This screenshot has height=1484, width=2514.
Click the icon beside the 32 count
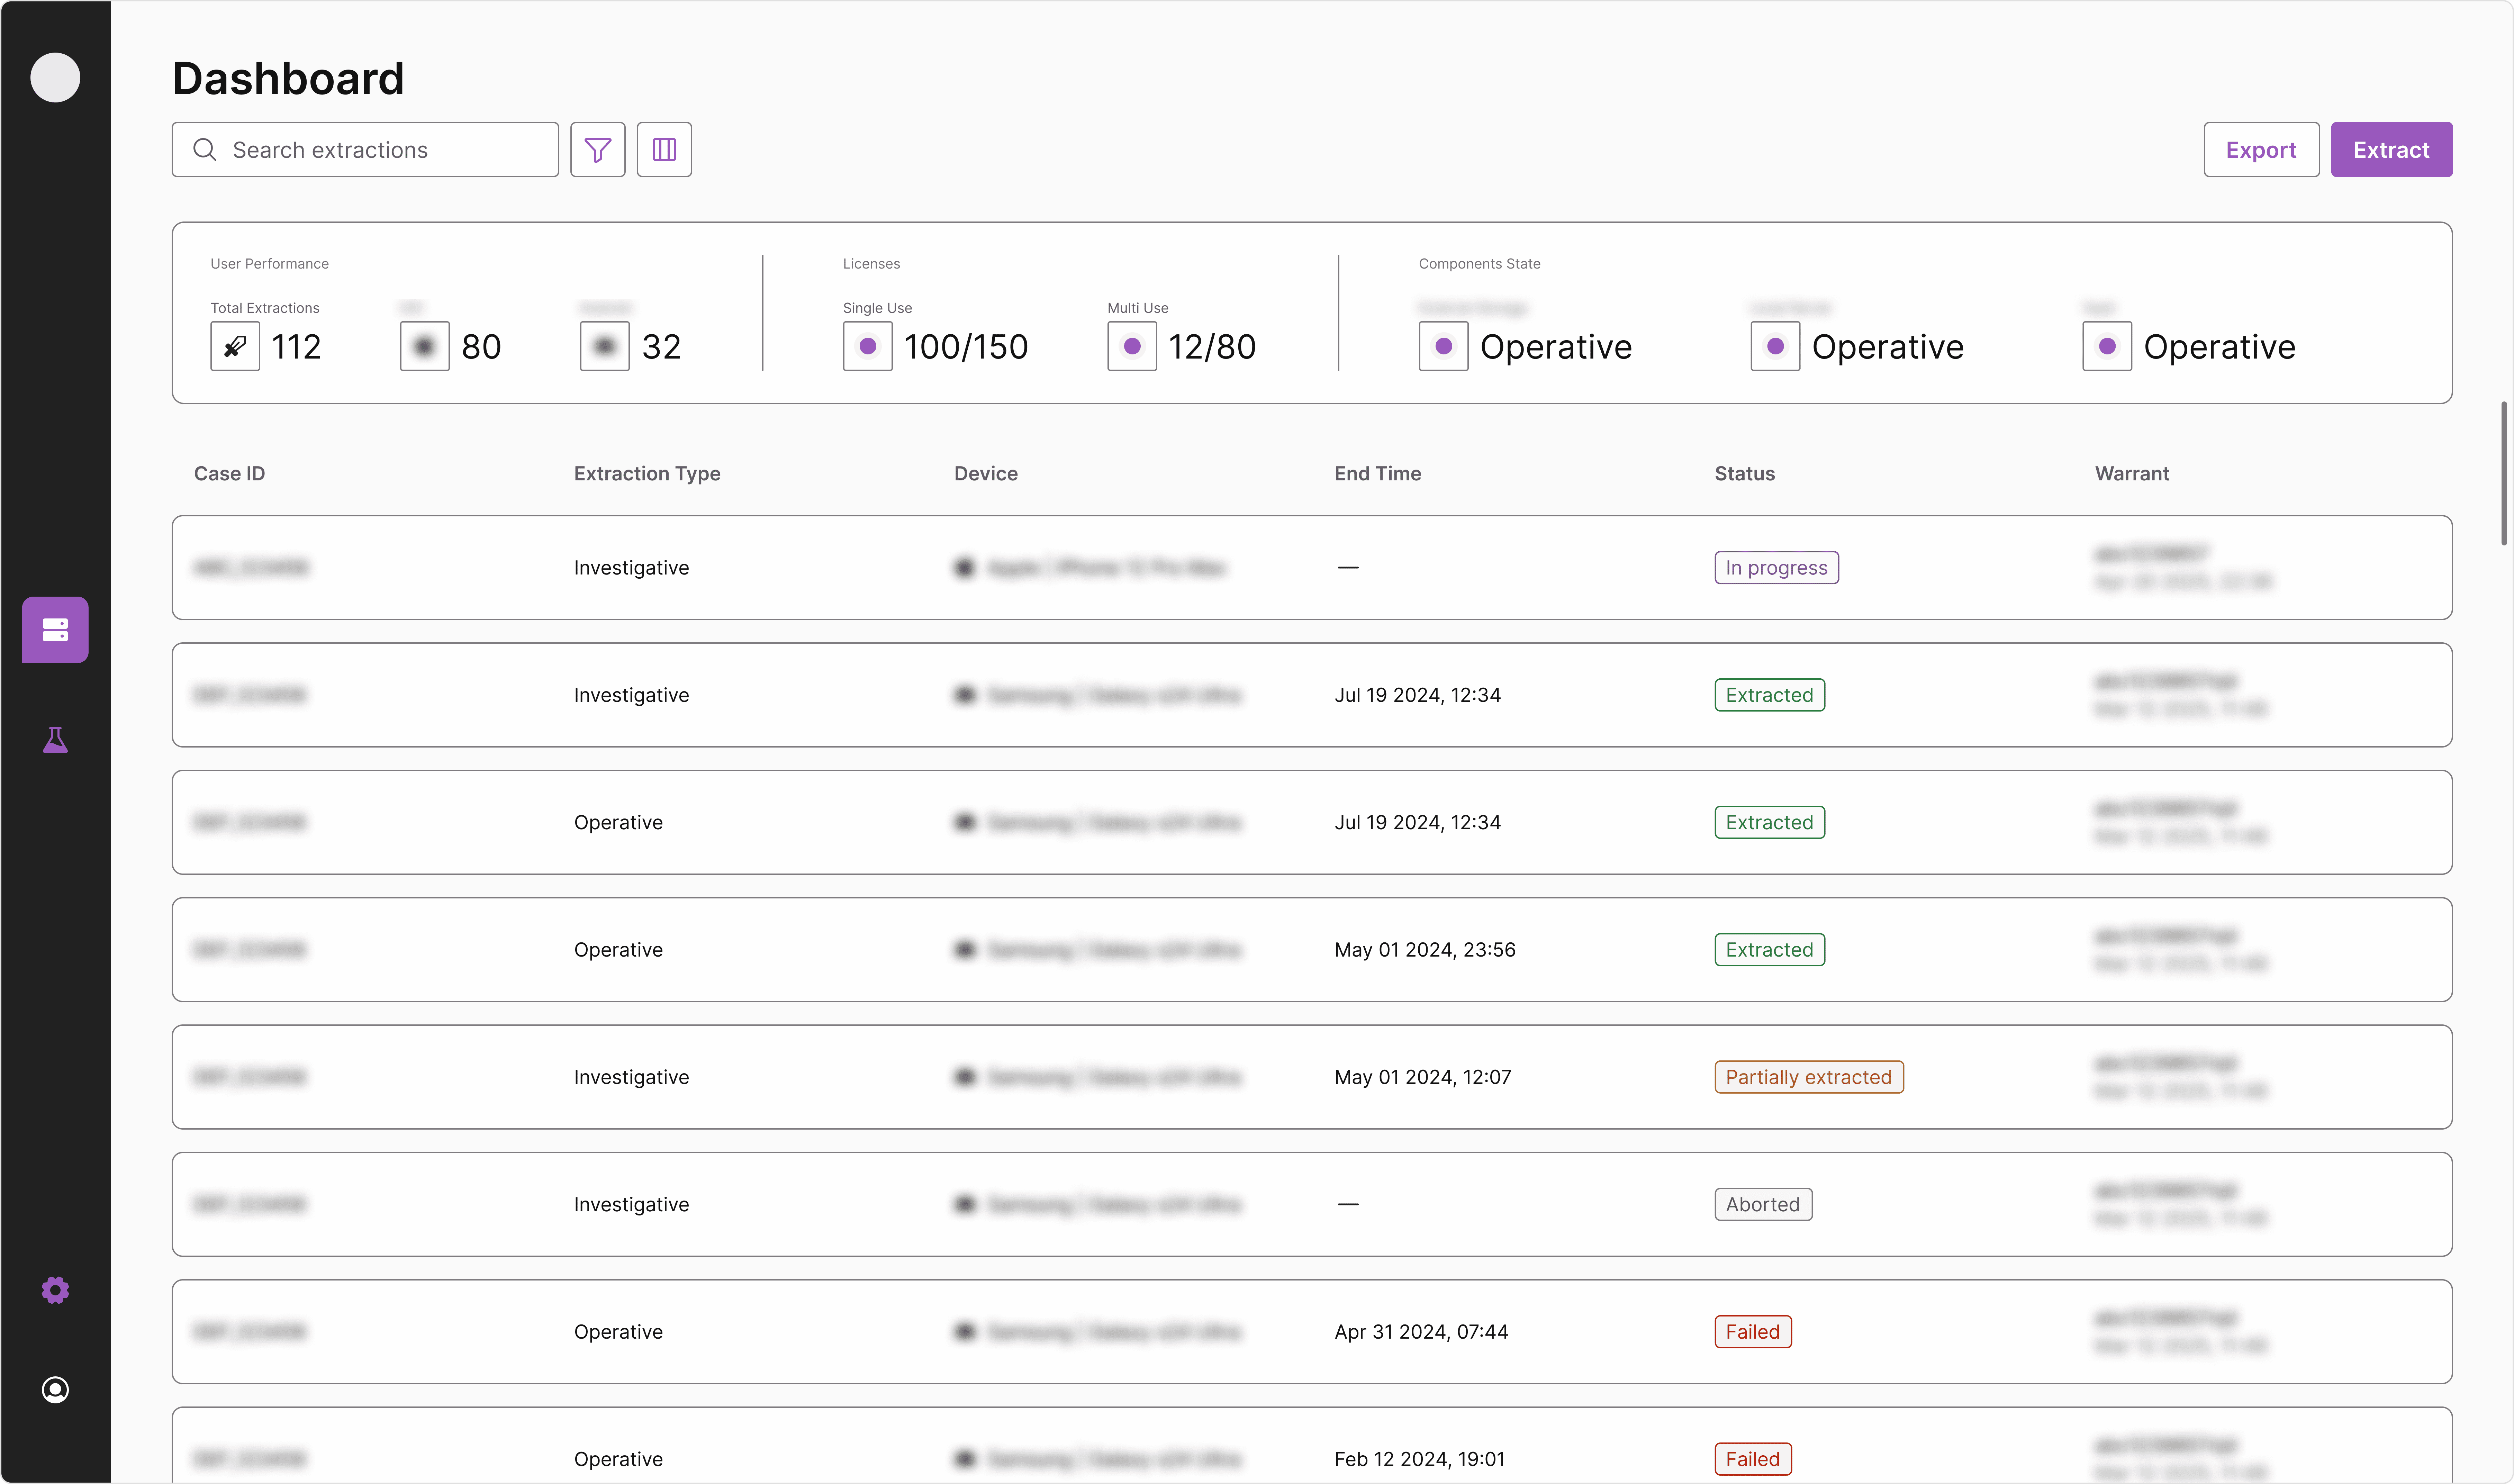pyautogui.click(x=605, y=346)
